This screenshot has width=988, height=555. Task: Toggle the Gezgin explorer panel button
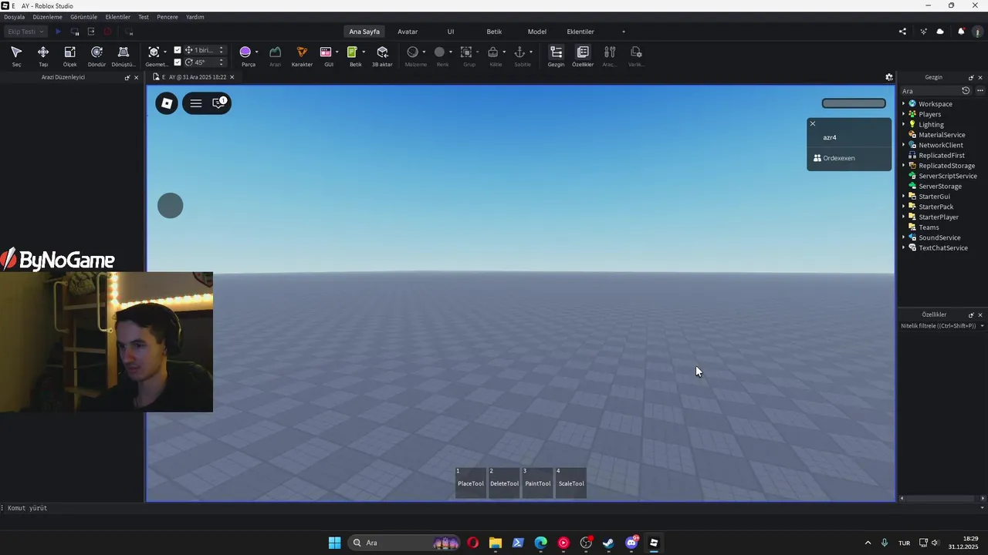(x=556, y=56)
